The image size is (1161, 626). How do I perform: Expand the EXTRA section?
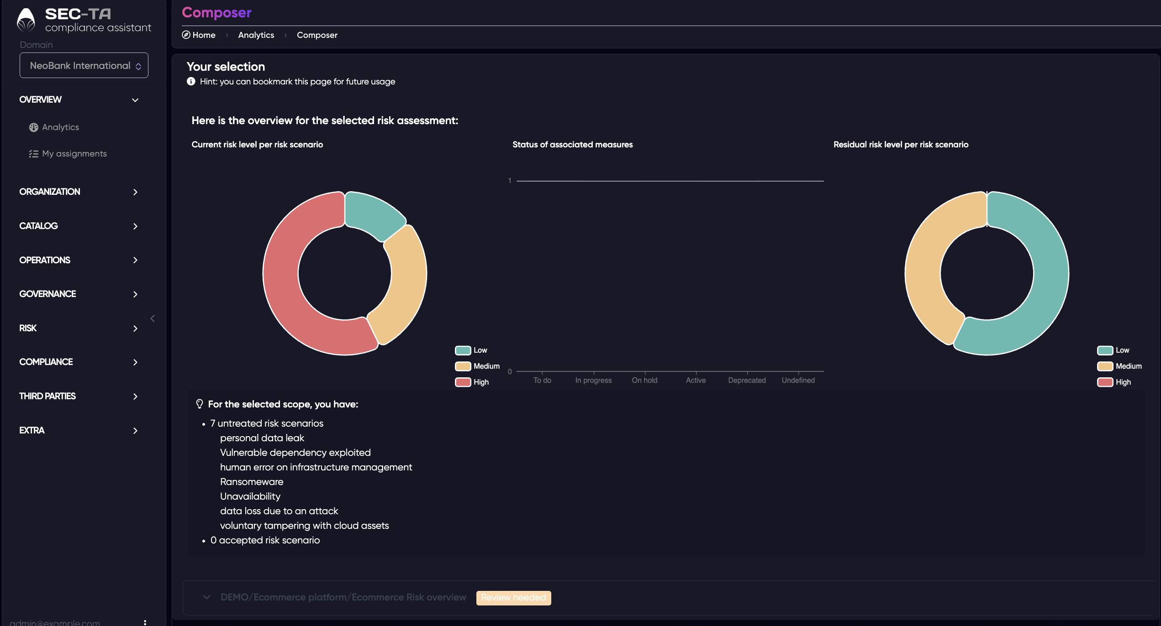pos(79,430)
